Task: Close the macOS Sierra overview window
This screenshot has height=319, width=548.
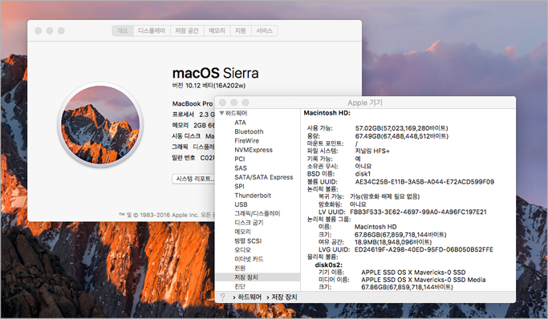Action: click(x=38, y=30)
